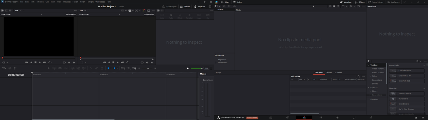Play reverse in timeline viewer
Screen dimensions: 428x120
pos(109,62)
